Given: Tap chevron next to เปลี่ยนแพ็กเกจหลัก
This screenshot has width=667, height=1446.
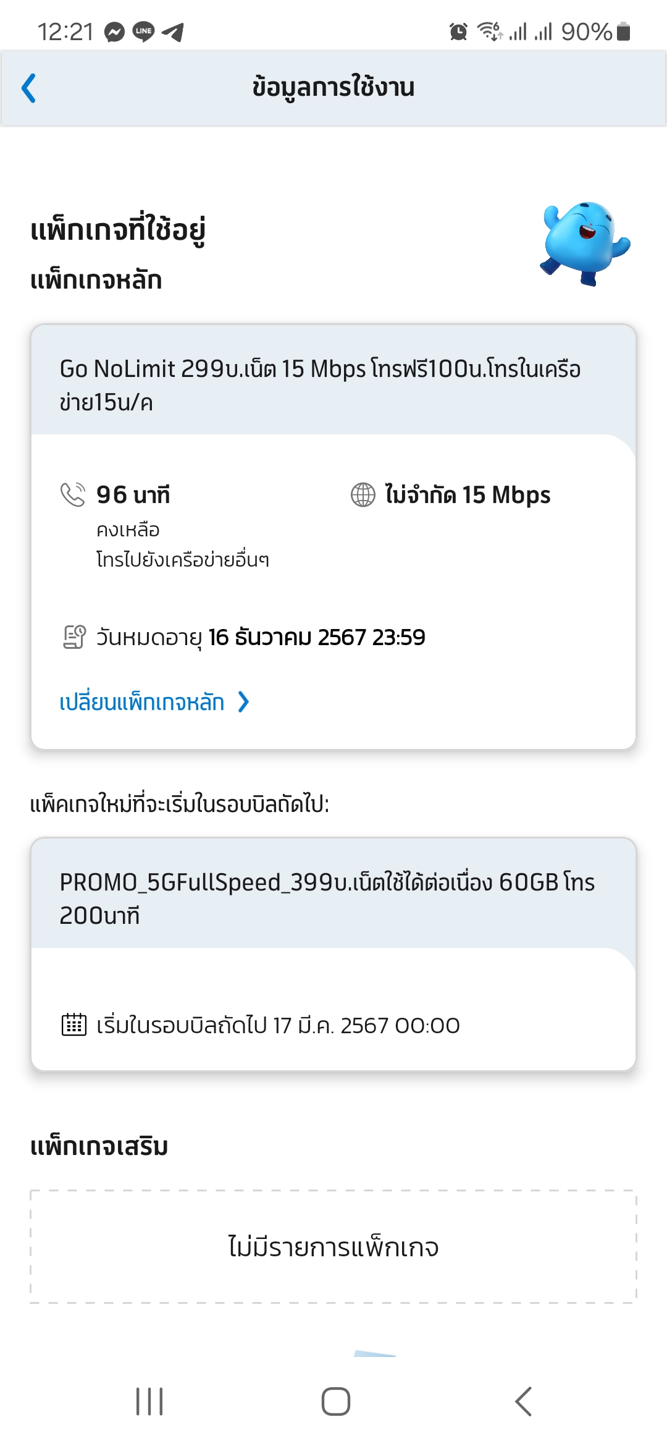Looking at the screenshot, I should point(244,702).
